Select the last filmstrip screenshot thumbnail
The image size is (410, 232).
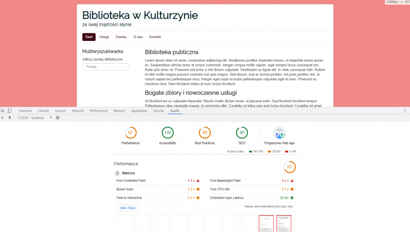click(283, 223)
